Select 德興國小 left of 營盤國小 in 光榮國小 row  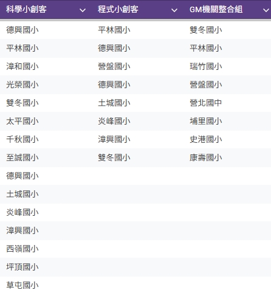(114, 84)
